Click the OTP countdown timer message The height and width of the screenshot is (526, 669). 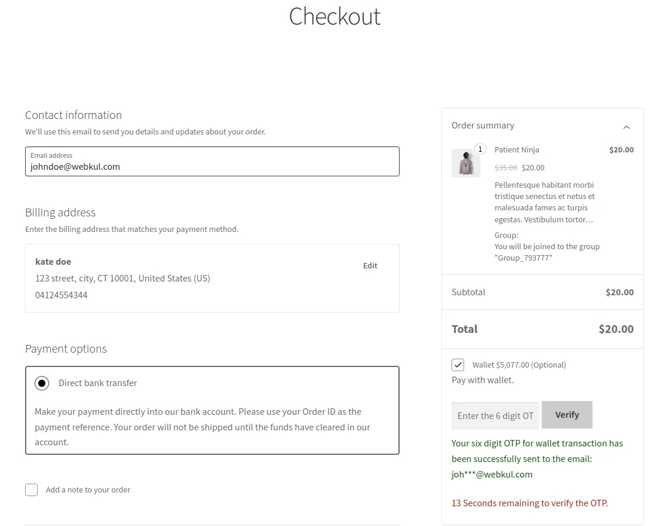coord(529,503)
